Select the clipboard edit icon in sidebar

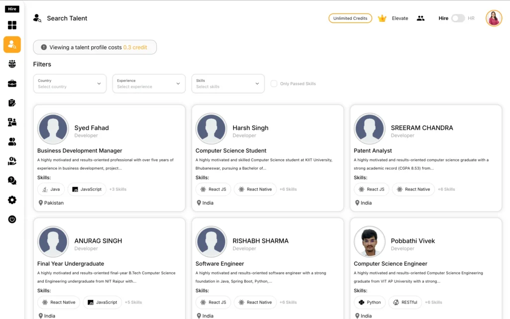click(x=12, y=103)
